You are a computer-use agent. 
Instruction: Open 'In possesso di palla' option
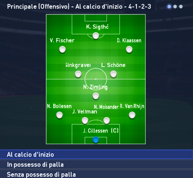(96, 165)
